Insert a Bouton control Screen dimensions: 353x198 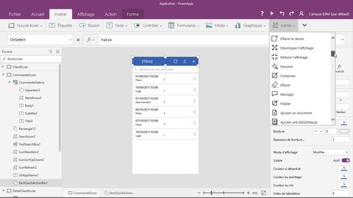[89, 25]
